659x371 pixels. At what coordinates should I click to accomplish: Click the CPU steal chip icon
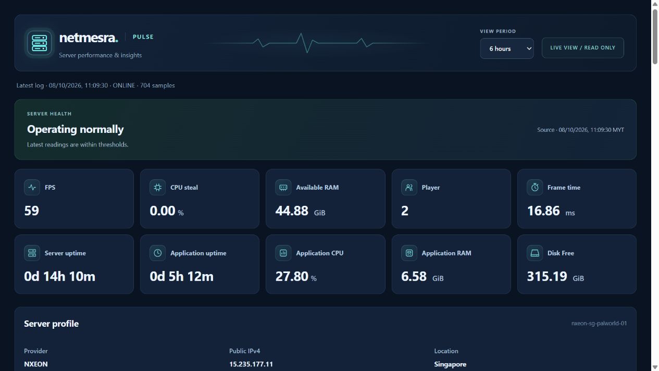[x=158, y=188]
